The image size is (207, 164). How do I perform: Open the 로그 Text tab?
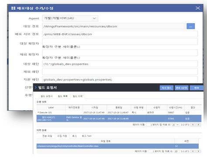tap(86, 136)
